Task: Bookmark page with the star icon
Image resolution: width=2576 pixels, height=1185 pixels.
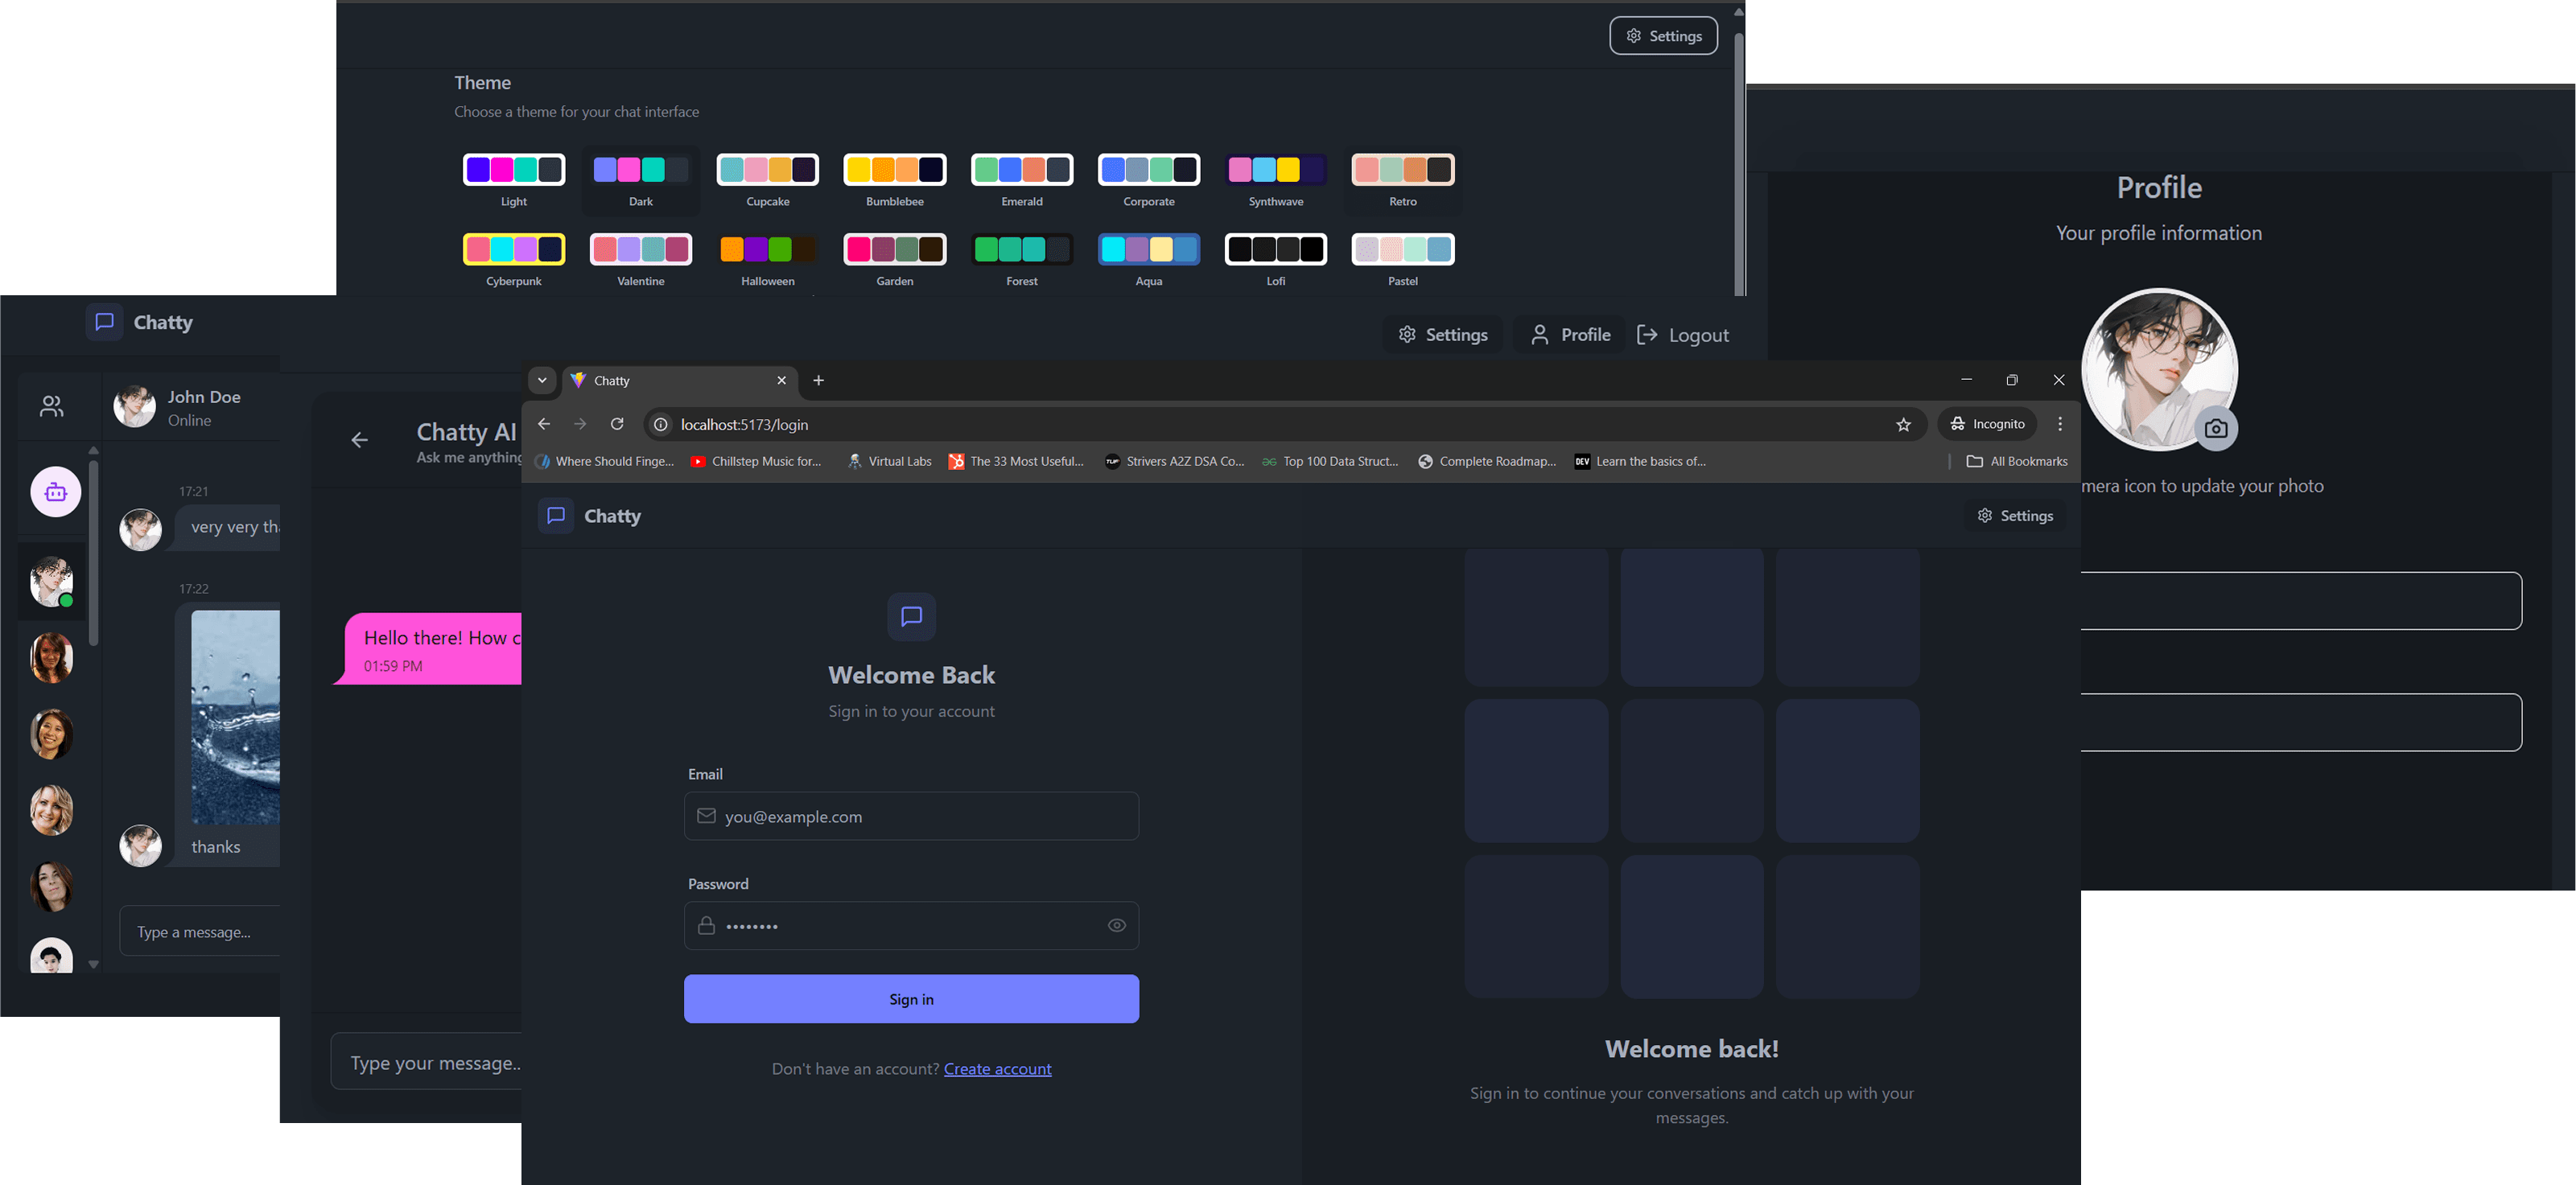Action: click(x=1903, y=425)
